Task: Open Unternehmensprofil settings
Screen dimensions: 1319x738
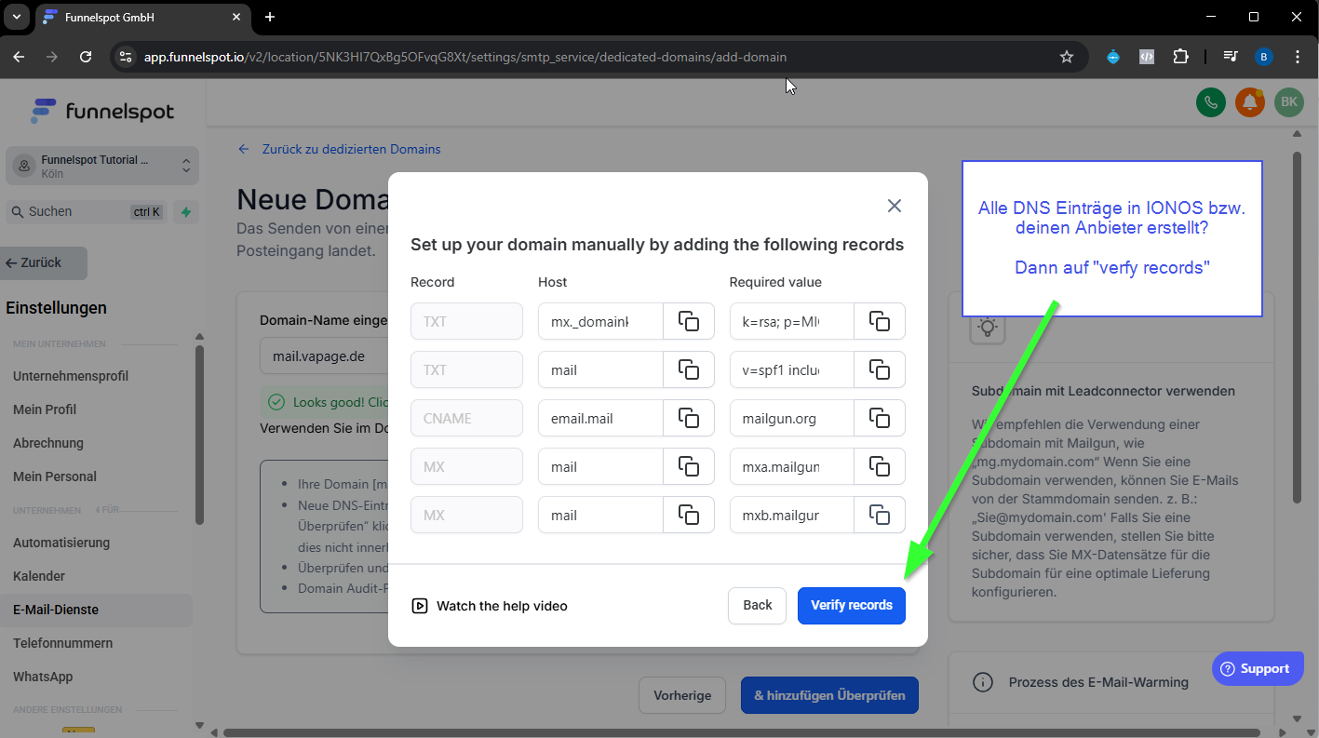Action: [x=71, y=376]
